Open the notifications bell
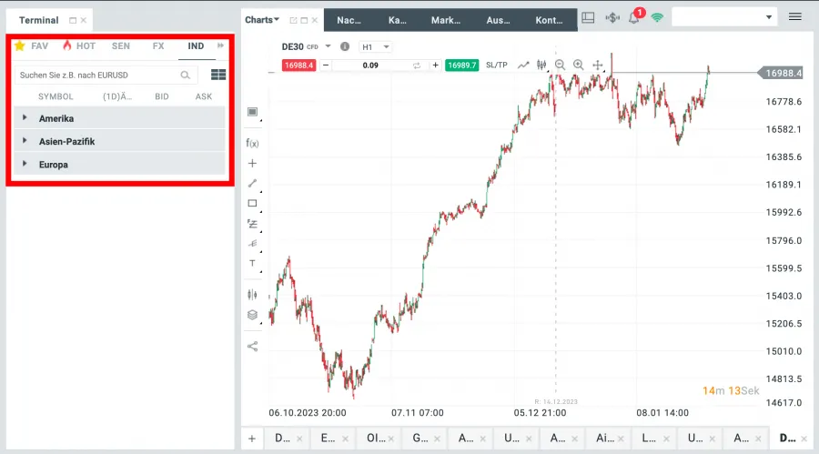 click(x=634, y=18)
